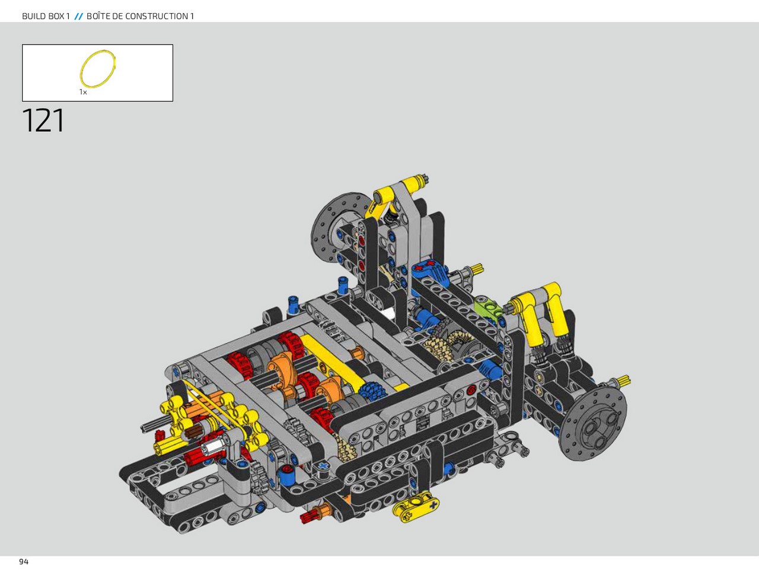Click the 'BUILD BOX 1' header text

point(46,16)
